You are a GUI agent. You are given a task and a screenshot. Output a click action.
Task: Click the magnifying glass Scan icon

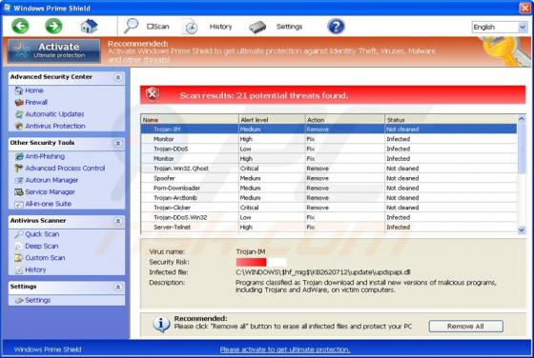(131, 26)
